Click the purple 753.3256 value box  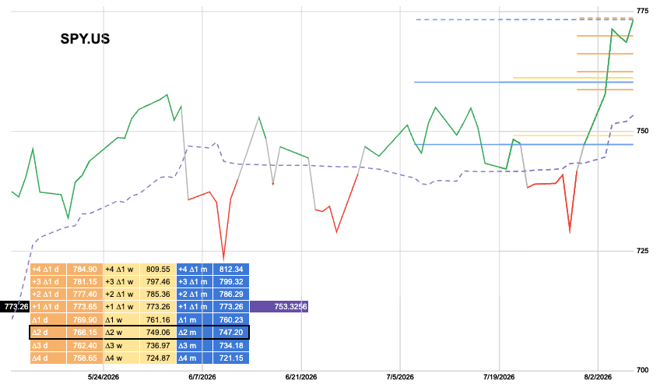click(x=279, y=307)
